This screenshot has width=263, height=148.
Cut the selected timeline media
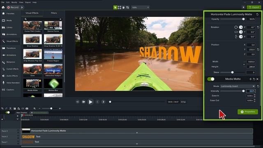[10, 109]
